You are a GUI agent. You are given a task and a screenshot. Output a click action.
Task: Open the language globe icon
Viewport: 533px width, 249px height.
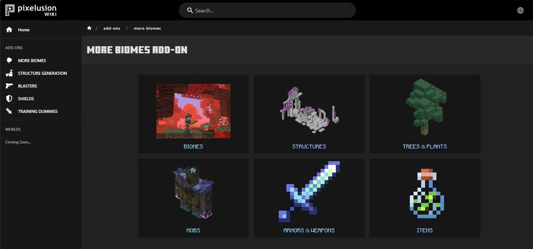click(521, 10)
